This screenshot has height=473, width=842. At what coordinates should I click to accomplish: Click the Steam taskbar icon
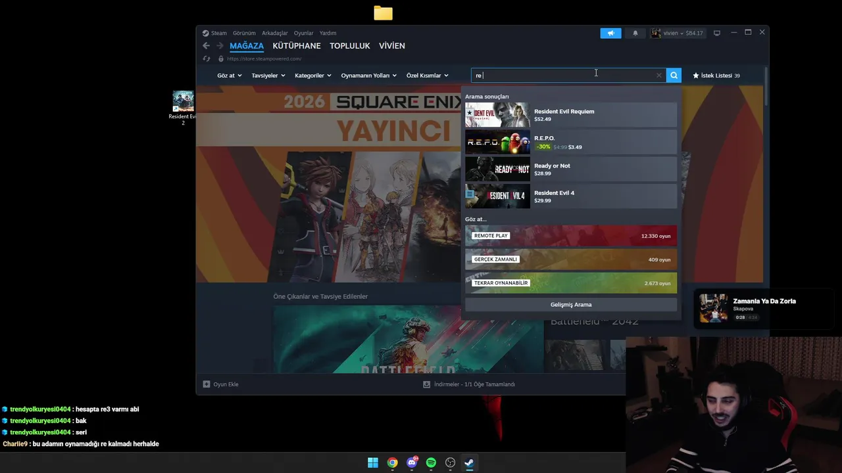click(x=469, y=462)
